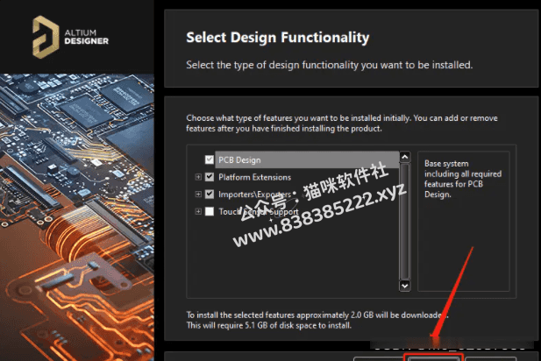Select the Touch Sensor Support row label

point(259,211)
